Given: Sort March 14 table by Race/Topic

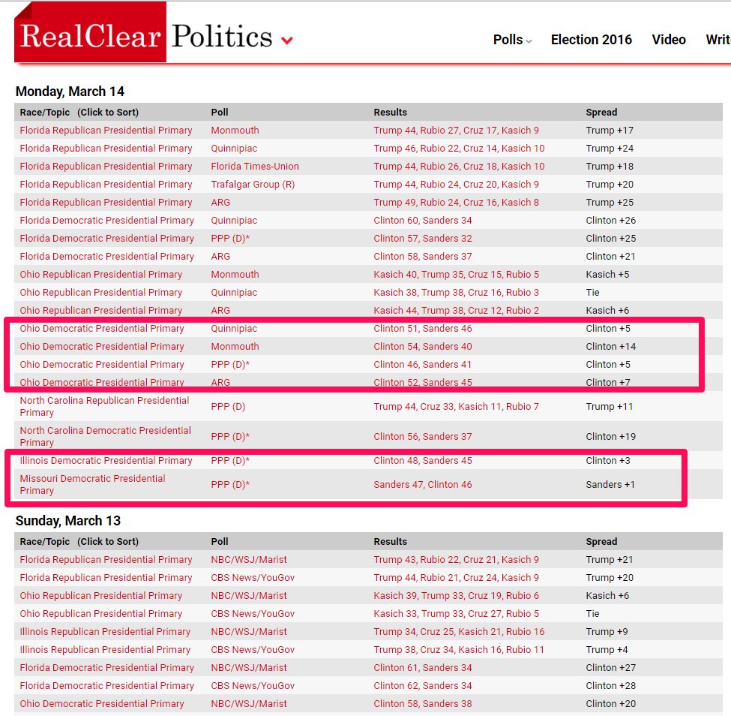Looking at the screenshot, I should pyautogui.click(x=79, y=113).
